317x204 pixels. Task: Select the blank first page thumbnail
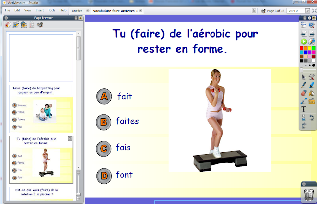(x=41, y=58)
